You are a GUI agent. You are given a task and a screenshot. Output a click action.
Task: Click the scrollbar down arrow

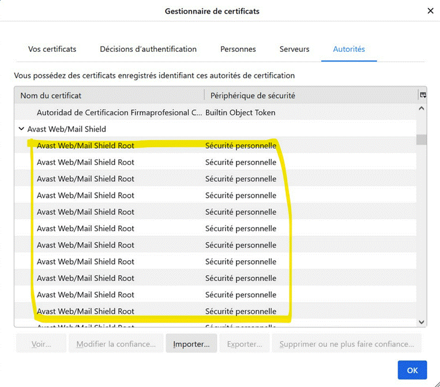[421, 322]
